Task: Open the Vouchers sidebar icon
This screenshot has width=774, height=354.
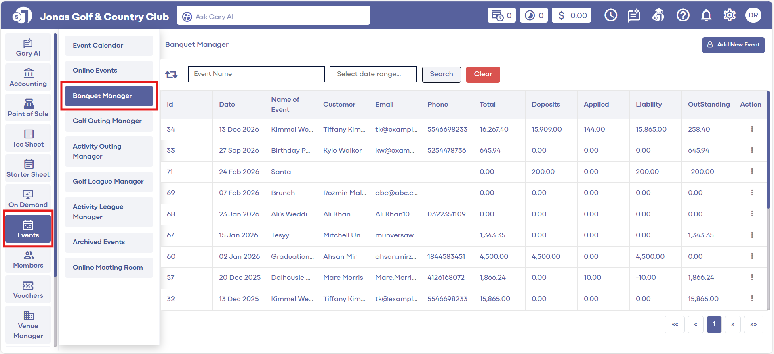Action: coord(28,289)
